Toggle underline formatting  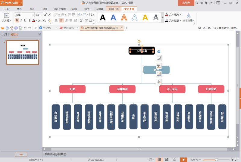25,20
